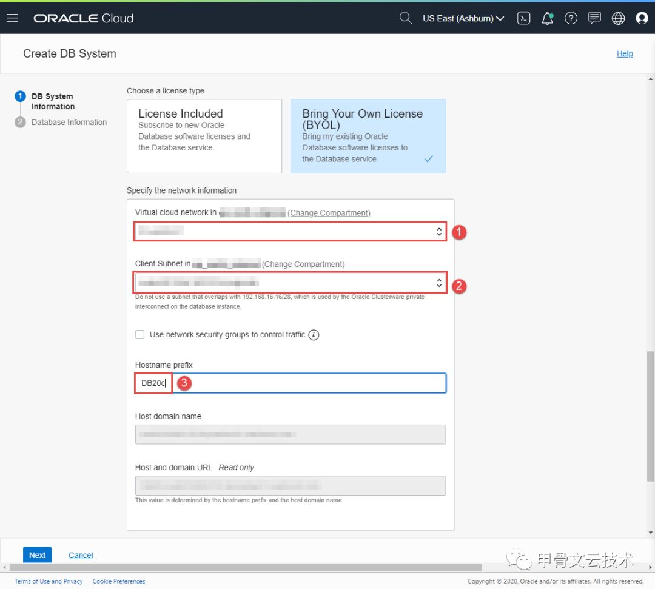Focus the Hostname prefix input field
The image size is (655, 589).
tap(291, 383)
